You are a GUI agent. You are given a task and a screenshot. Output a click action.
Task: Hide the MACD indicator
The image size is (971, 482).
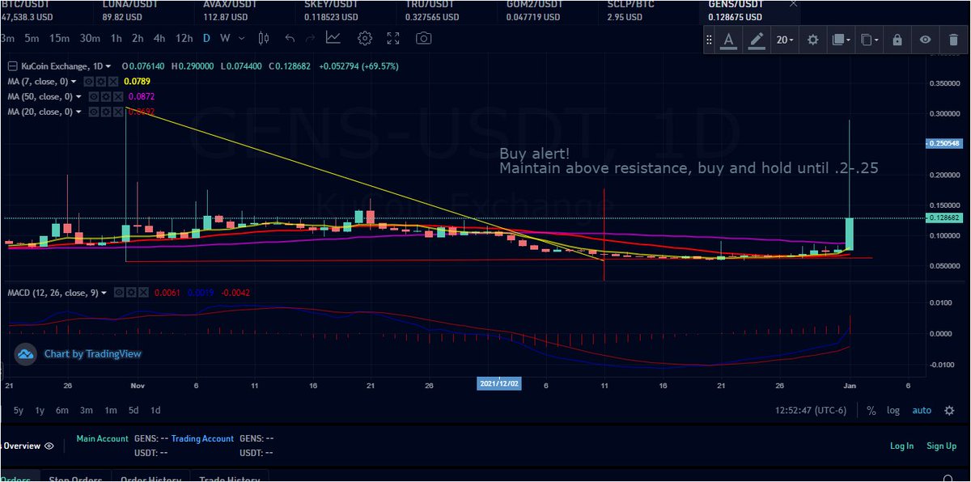119,293
